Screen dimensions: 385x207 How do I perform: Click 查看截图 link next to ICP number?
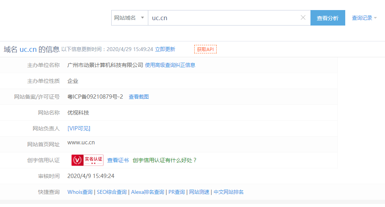[139, 97]
